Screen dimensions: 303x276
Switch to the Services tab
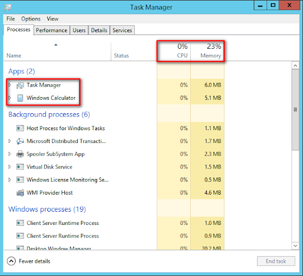pyautogui.click(x=122, y=30)
